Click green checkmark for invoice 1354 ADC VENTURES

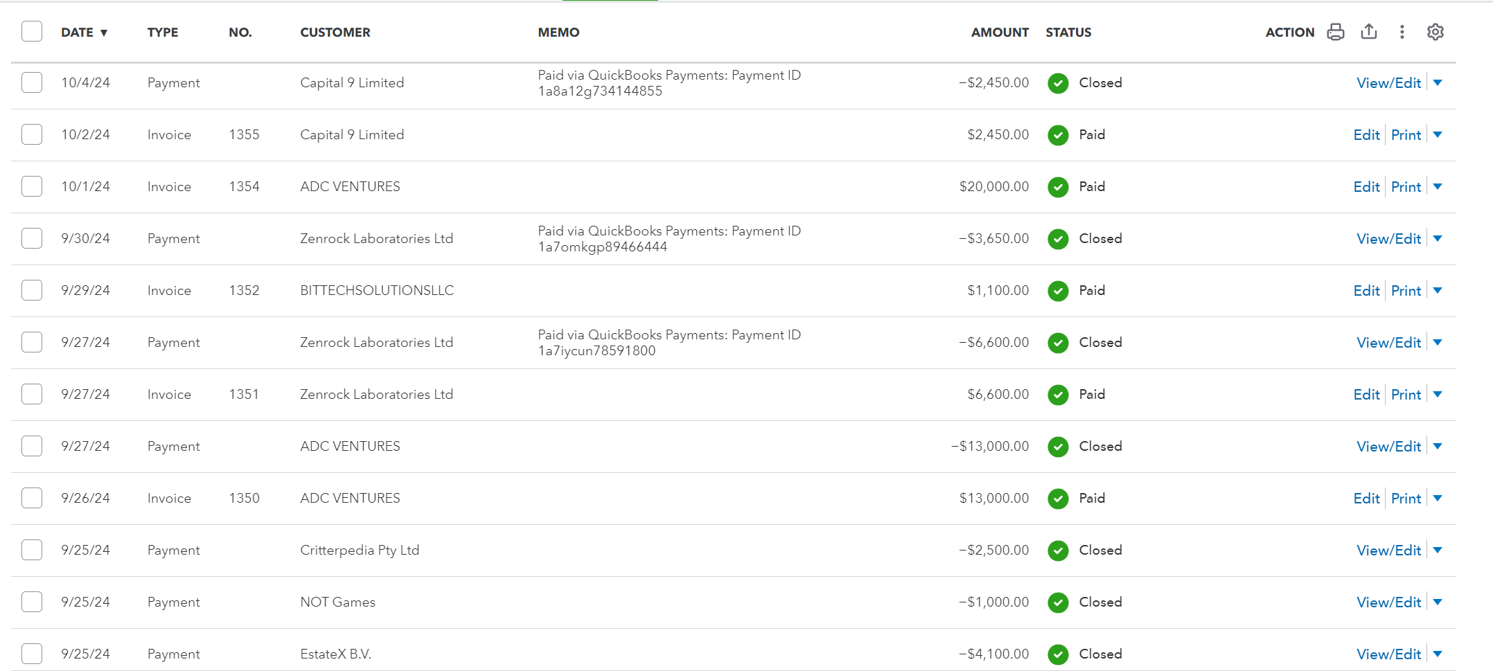[1058, 187]
